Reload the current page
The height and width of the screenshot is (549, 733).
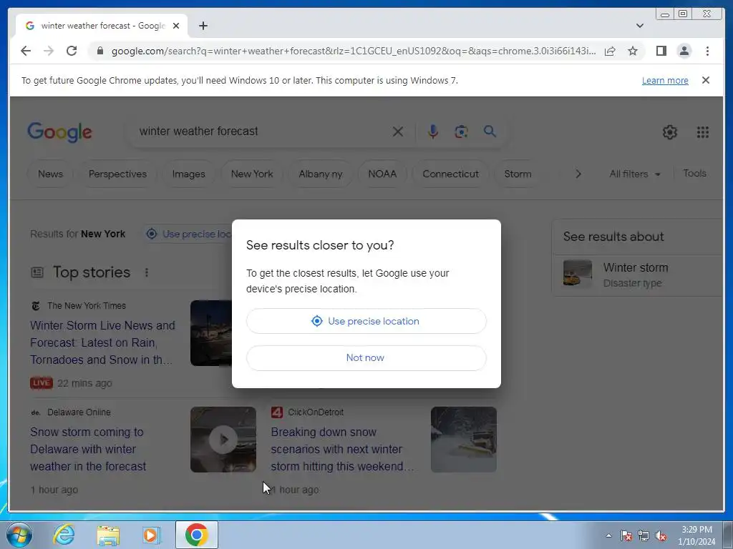click(72, 51)
